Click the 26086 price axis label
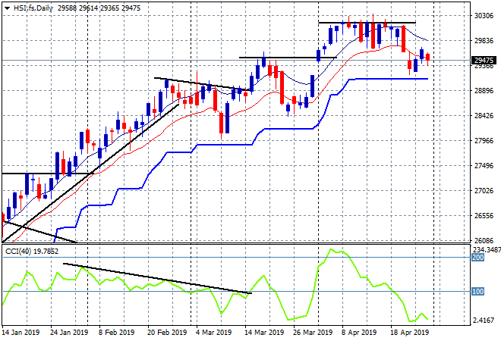 [484, 240]
